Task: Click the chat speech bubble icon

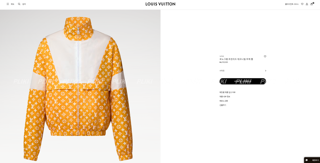Action: [307, 160]
